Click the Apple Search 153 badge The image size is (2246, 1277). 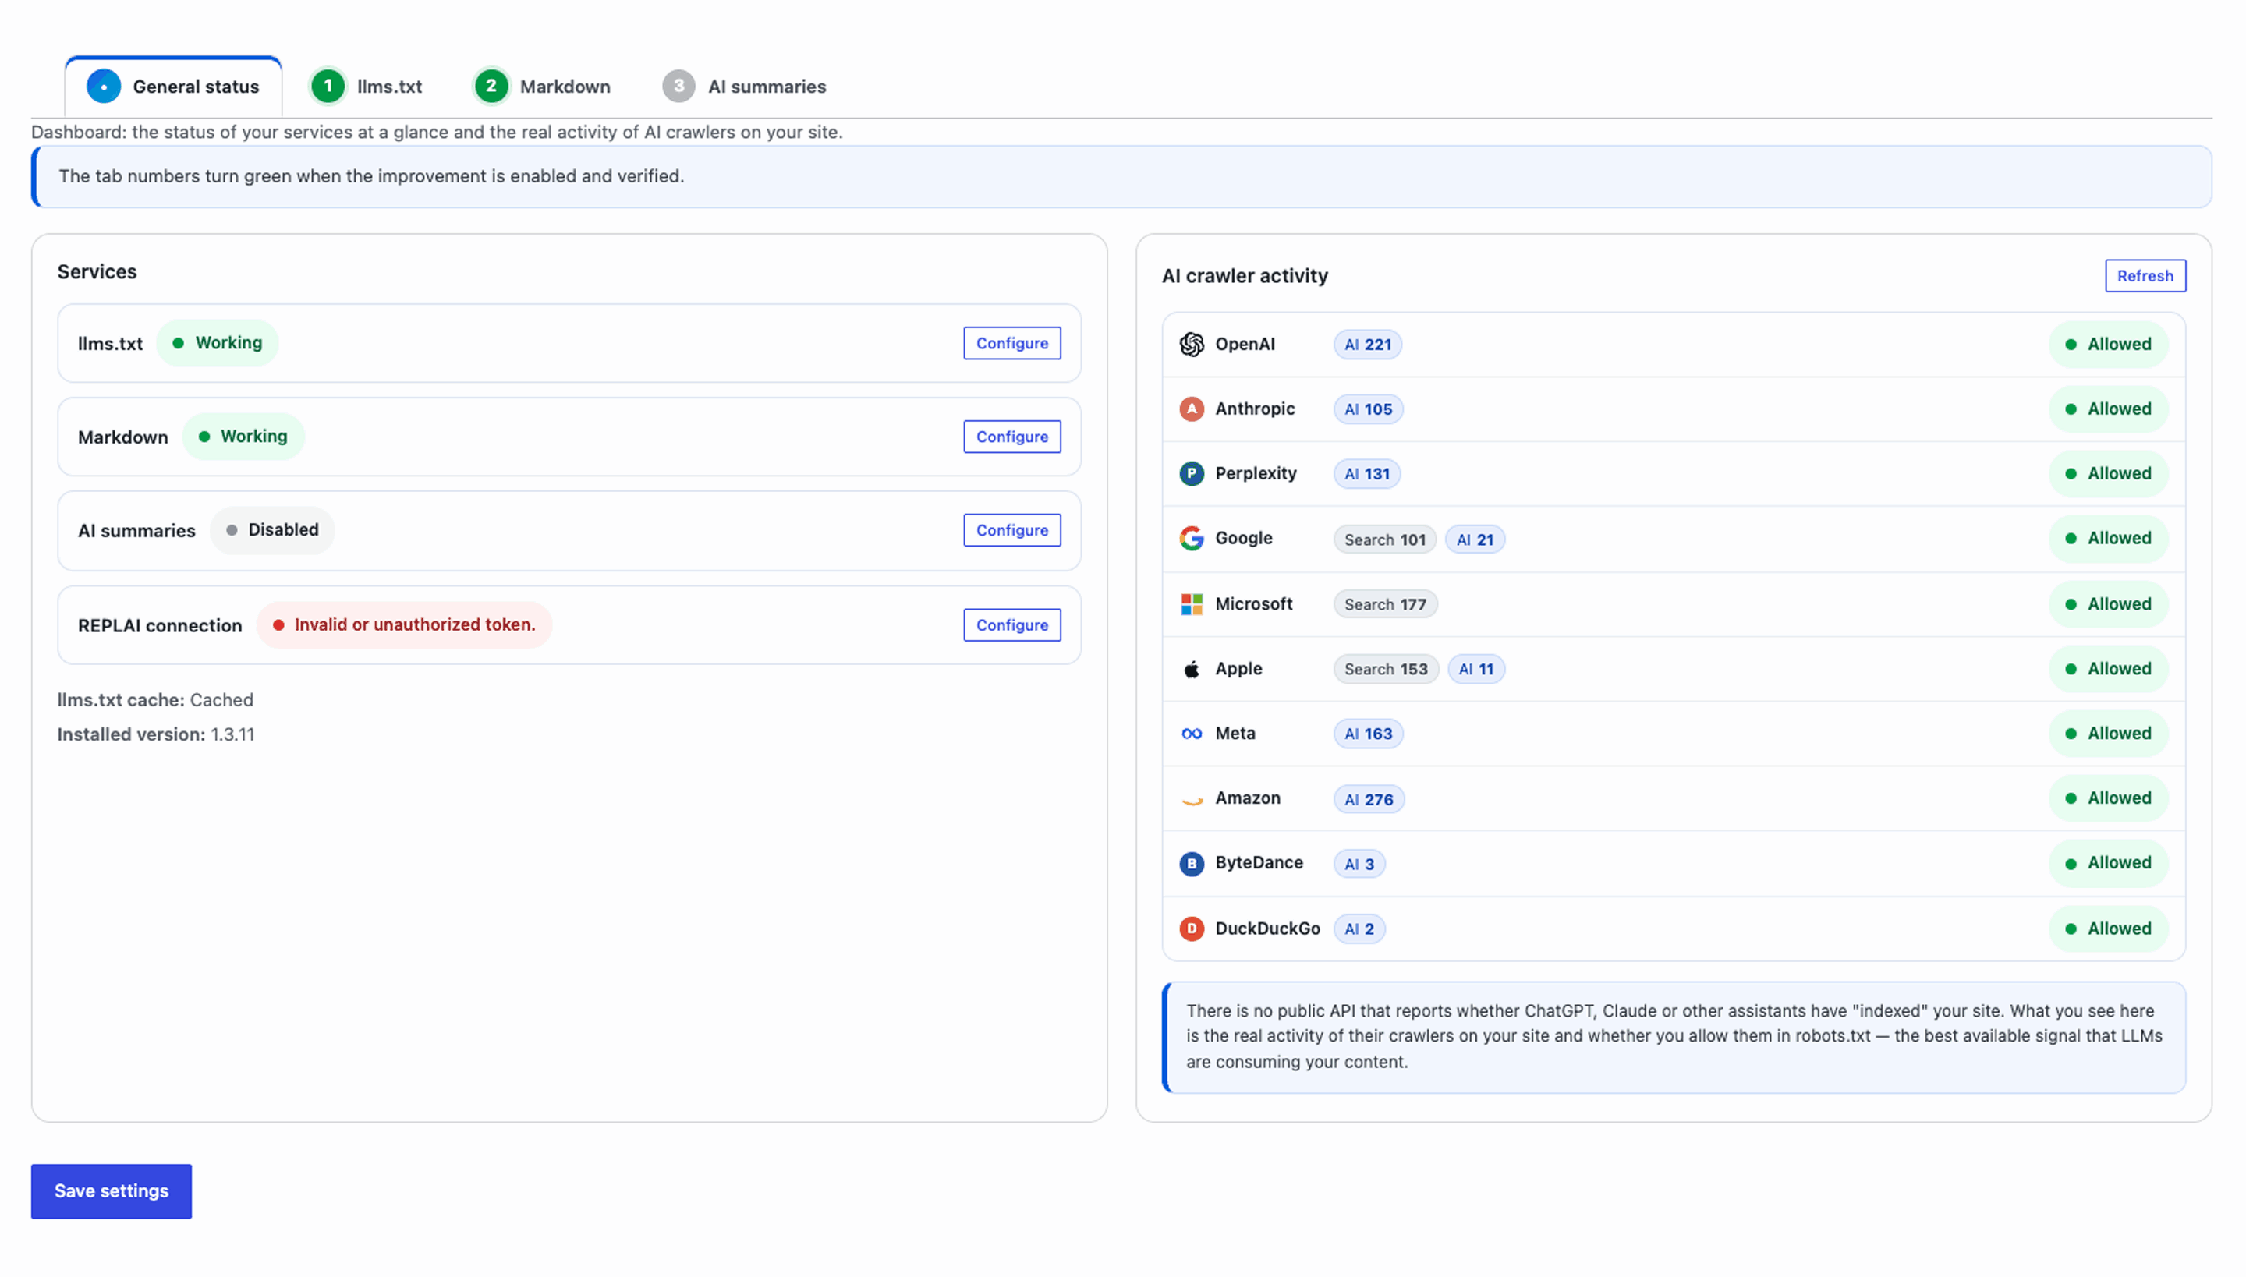pos(1387,669)
